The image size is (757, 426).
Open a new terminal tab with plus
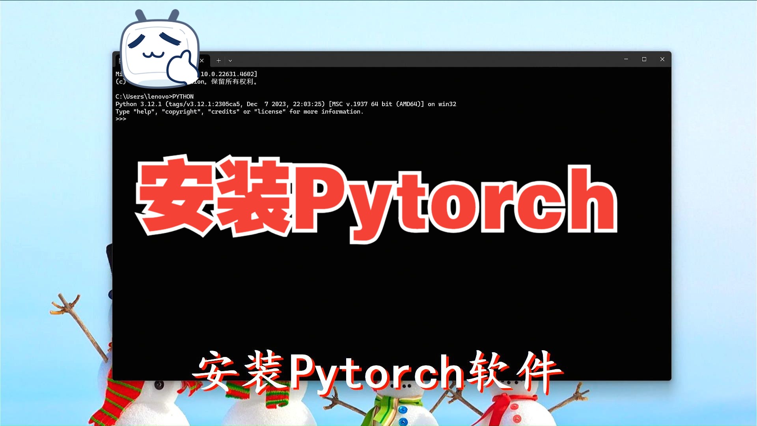coord(218,61)
